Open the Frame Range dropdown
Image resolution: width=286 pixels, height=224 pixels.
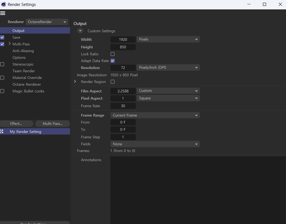tap(155, 115)
